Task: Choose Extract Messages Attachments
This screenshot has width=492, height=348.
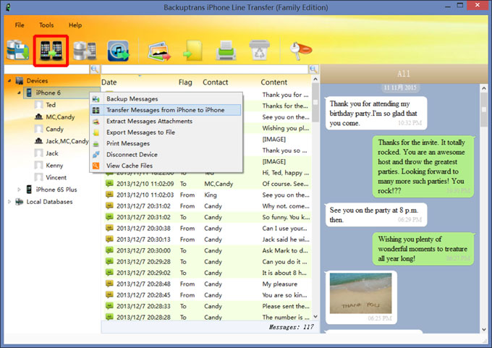Action: 166,121
